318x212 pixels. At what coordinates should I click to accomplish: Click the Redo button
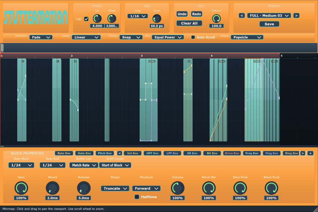[196, 14]
